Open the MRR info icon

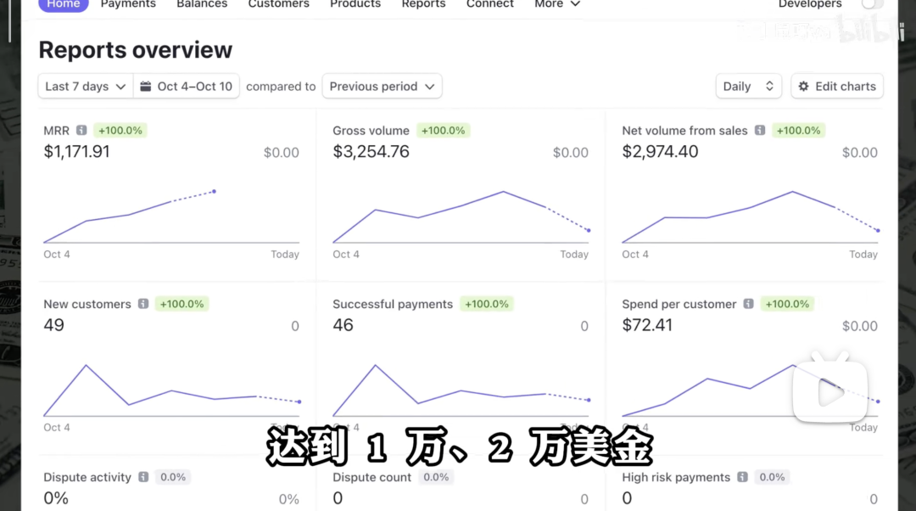[81, 131]
